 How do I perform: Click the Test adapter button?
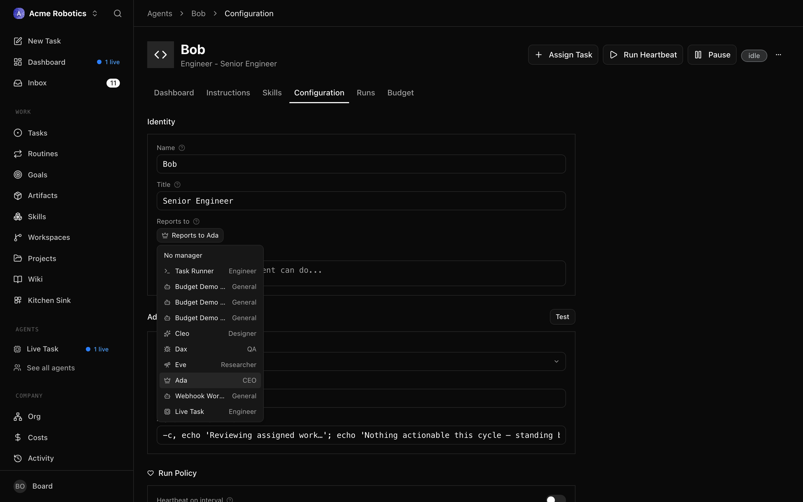[562, 317]
